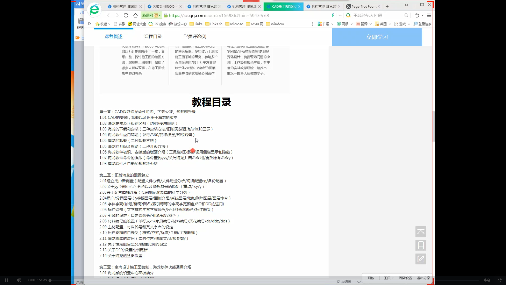Image resolution: width=506 pixels, height=285 pixels.
Task: Click the heading '教程目录'
Action: pyautogui.click(x=211, y=102)
